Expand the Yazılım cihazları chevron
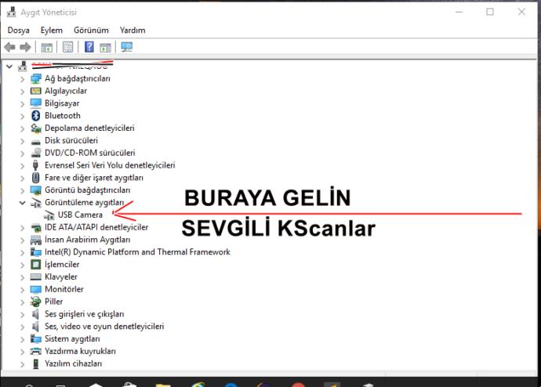The image size is (541, 387). [x=23, y=364]
